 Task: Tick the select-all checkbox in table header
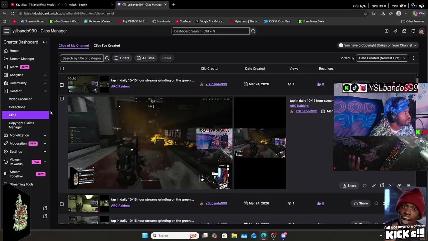point(62,69)
